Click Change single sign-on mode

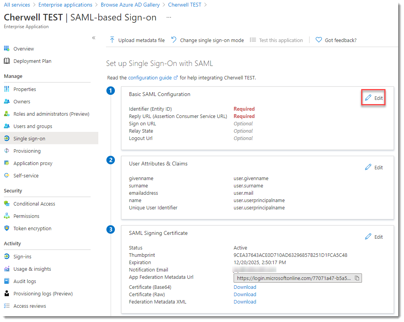tap(211, 40)
